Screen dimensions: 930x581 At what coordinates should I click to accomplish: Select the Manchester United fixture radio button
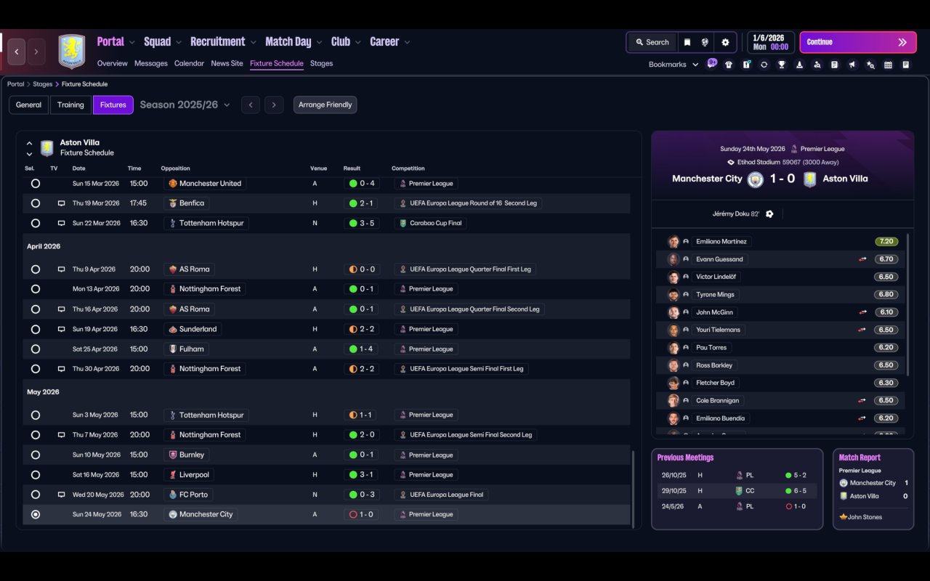(36, 184)
